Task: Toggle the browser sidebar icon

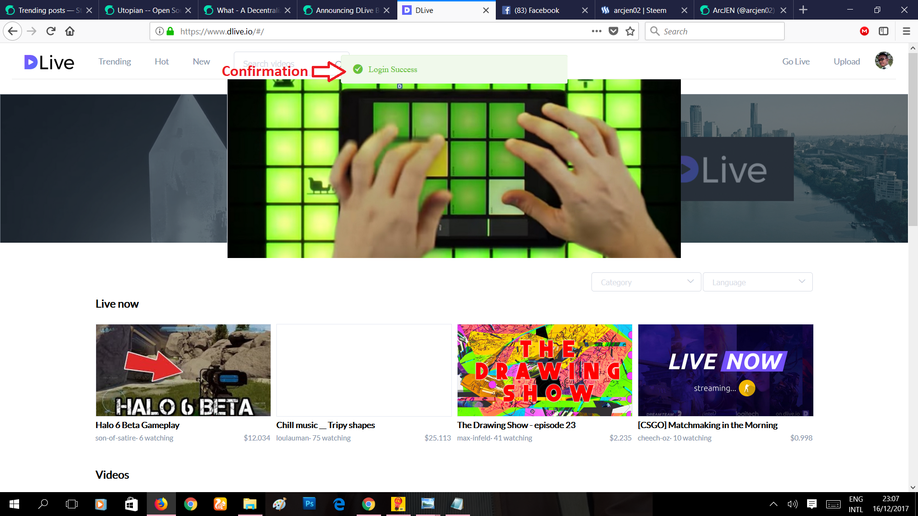Action: tap(884, 32)
